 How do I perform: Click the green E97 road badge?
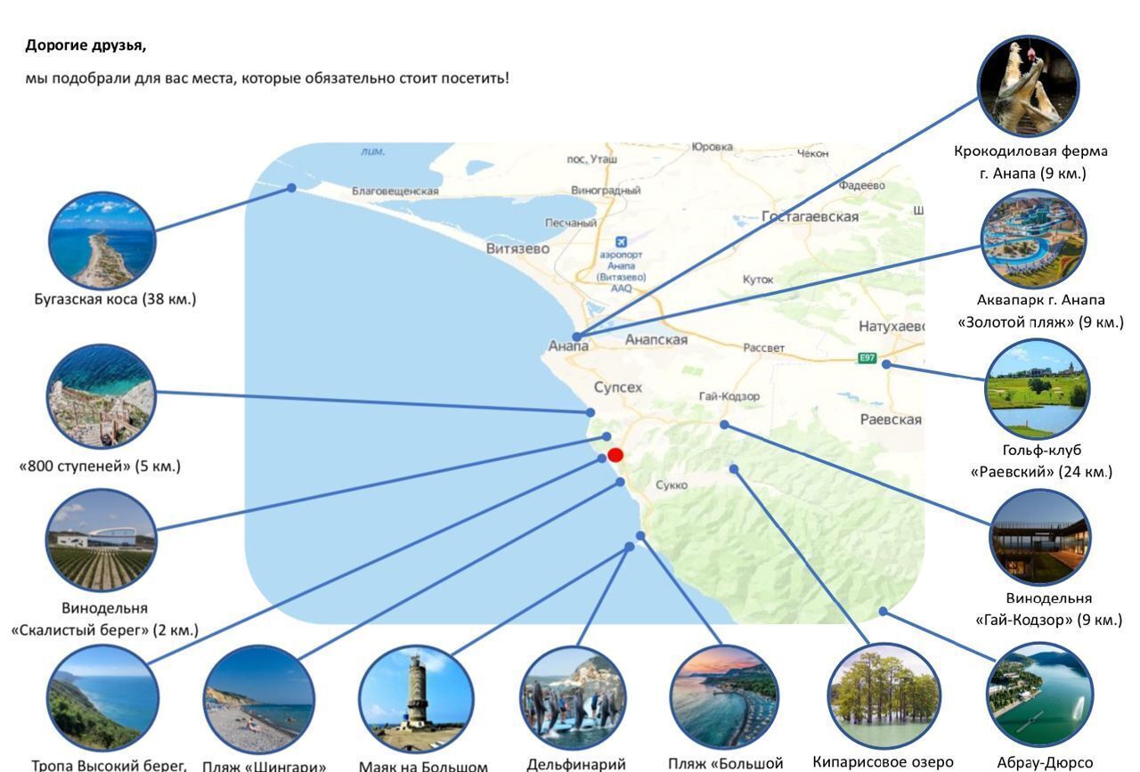[867, 358]
